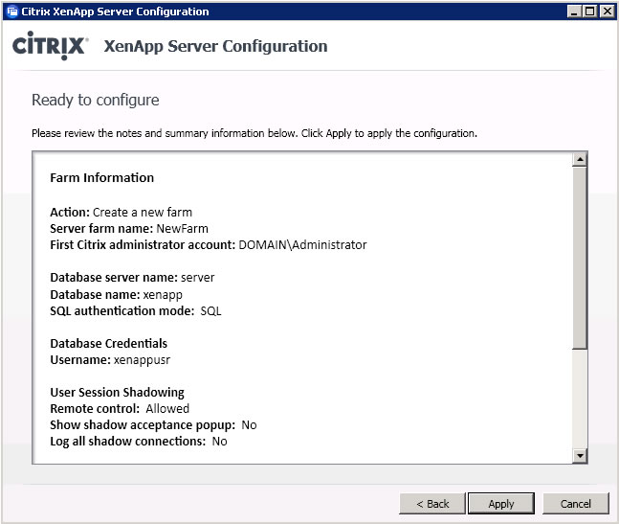Go back with the < Back button
The image size is (619, 524).
tap(432, 504)
